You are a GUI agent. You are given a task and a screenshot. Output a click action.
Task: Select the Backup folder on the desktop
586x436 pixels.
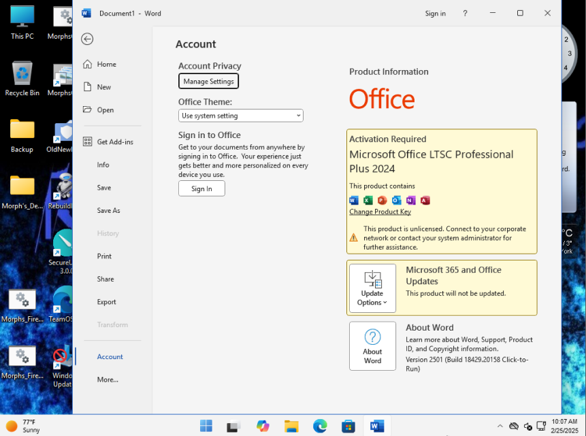[22, 135]
